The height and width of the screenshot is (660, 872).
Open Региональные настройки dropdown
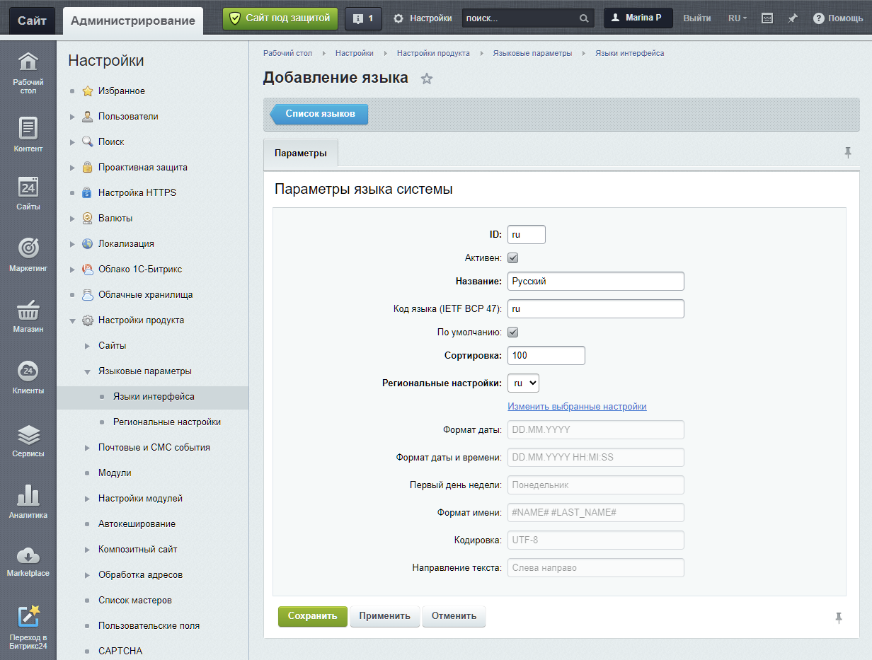(524, 383)
